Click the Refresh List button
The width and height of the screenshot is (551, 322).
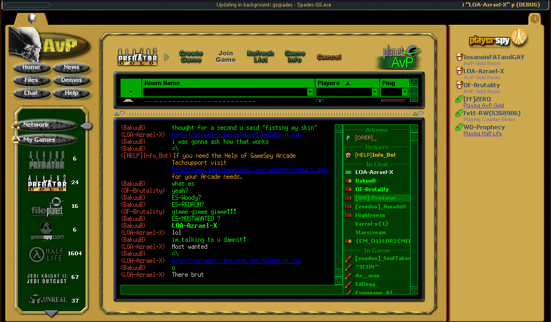click(260, 57)
